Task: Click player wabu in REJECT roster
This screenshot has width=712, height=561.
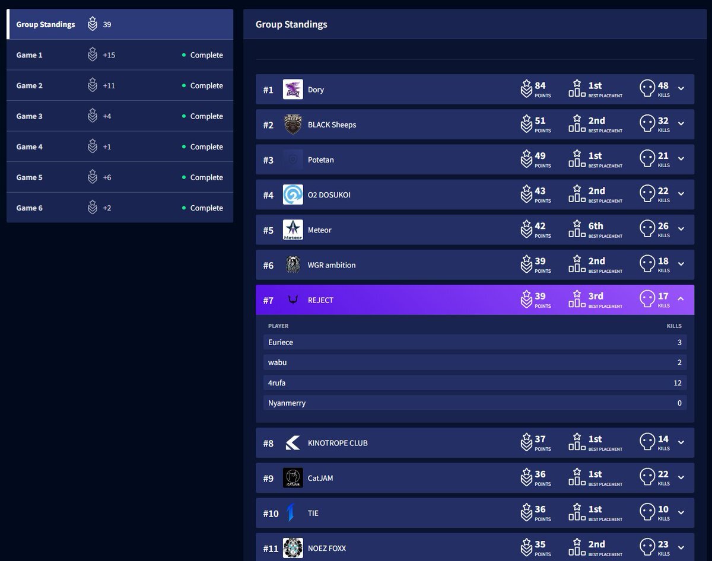Action: coord(475,362)
